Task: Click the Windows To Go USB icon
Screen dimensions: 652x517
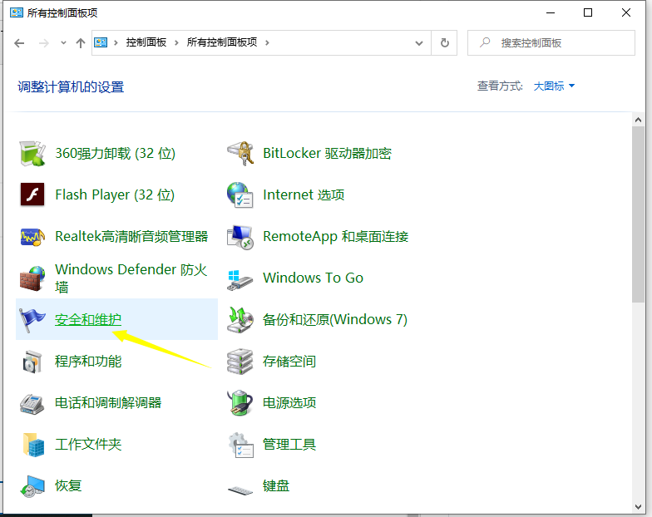Action: tap(240, 279)
